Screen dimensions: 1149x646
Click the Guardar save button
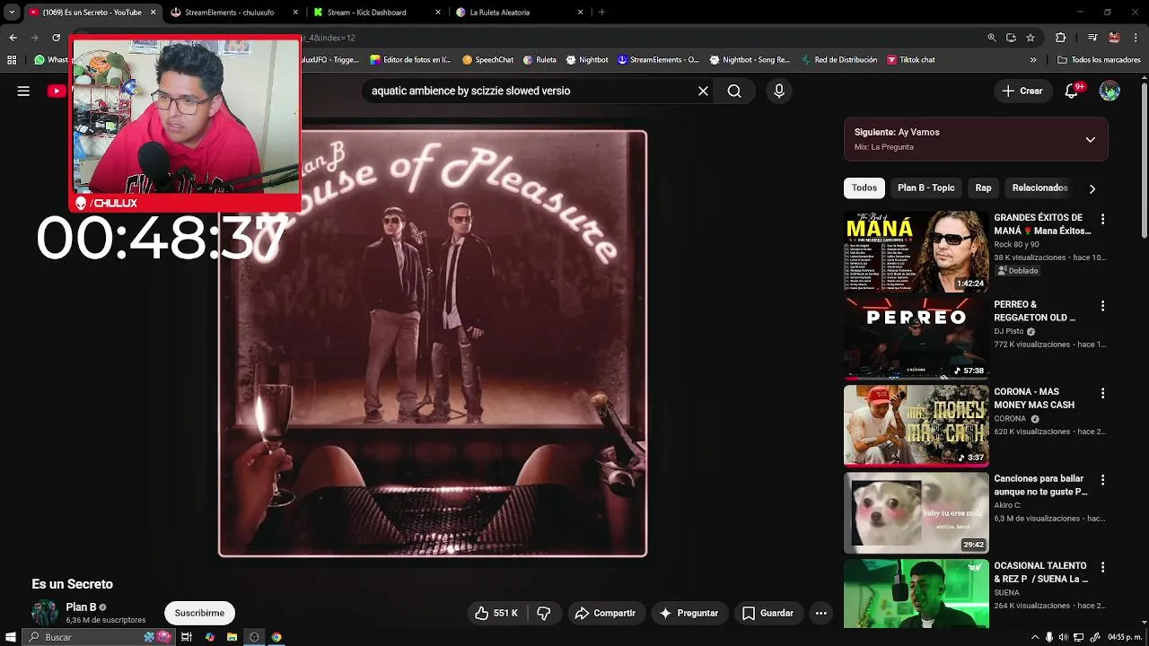click(768, 613)
